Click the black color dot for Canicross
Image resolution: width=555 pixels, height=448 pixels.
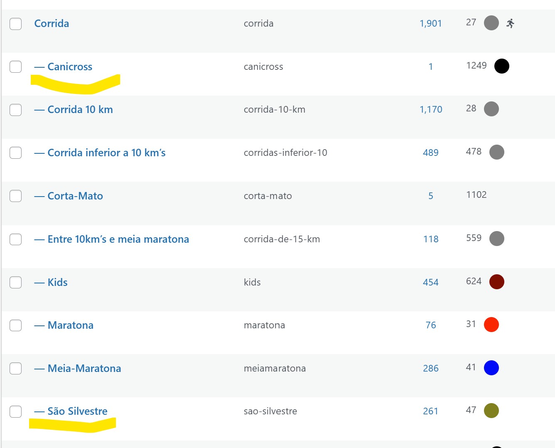click(x=502, y=66)
